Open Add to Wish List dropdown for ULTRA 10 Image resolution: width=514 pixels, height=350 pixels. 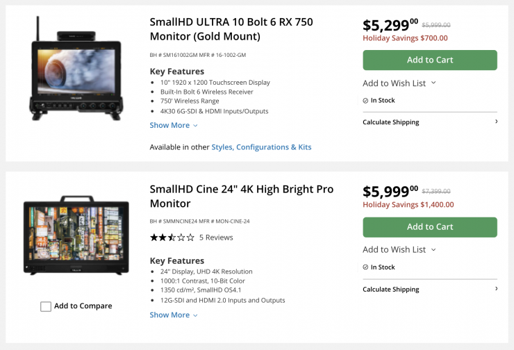click(399, 83)
